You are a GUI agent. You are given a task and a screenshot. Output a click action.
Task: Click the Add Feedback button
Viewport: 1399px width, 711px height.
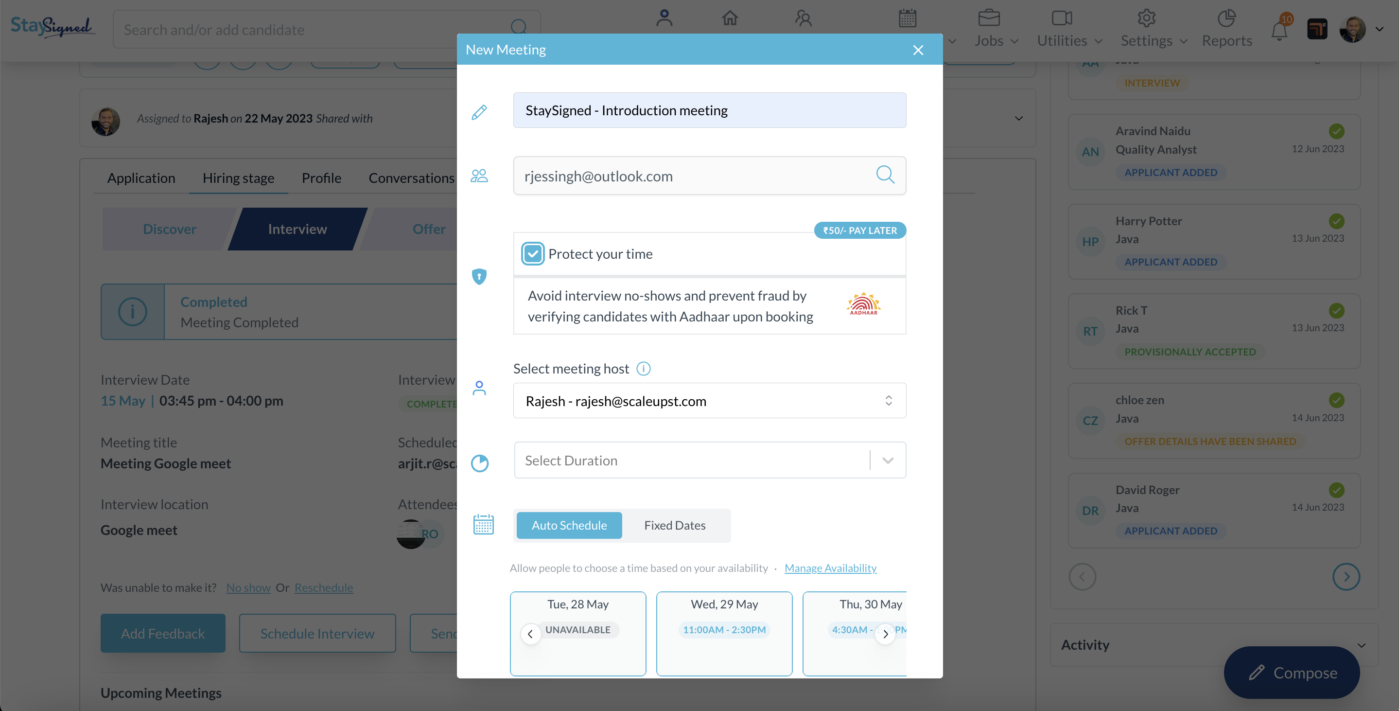click(162, 633)
